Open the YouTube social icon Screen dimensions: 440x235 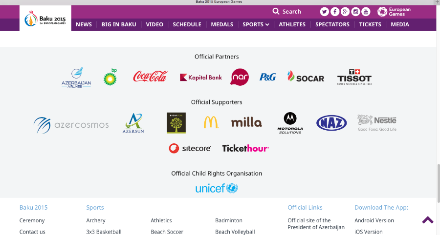tap(366, 12)
